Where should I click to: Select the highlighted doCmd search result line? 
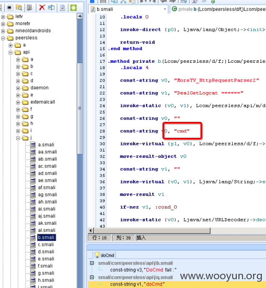[x=177, y=284]
